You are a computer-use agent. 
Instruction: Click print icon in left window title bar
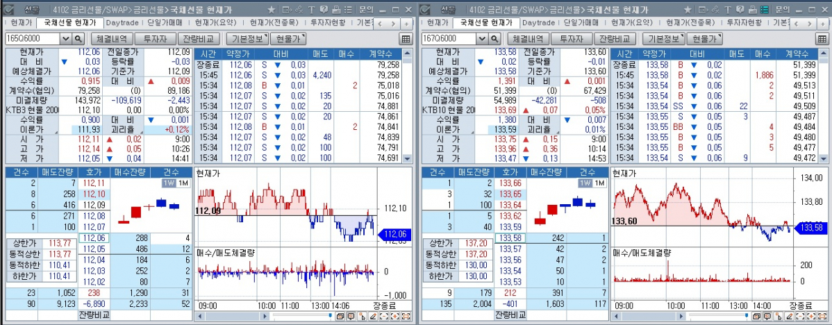[336, 10]
